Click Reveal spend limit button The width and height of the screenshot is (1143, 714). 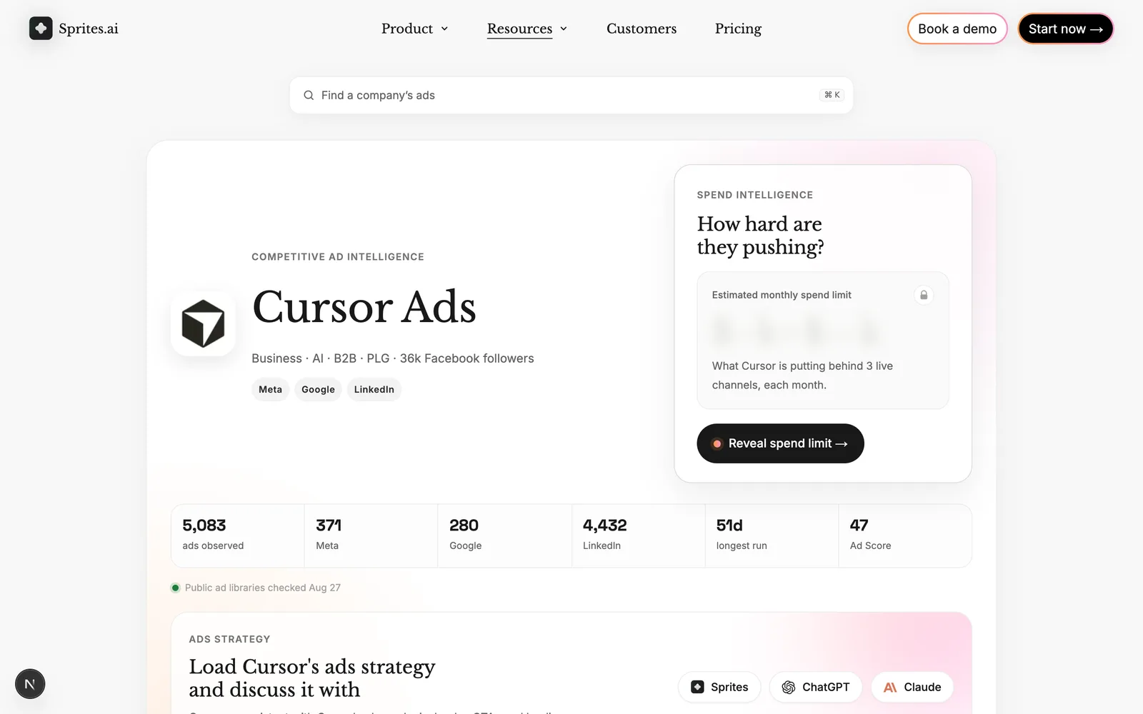click(x=780, y=443)
